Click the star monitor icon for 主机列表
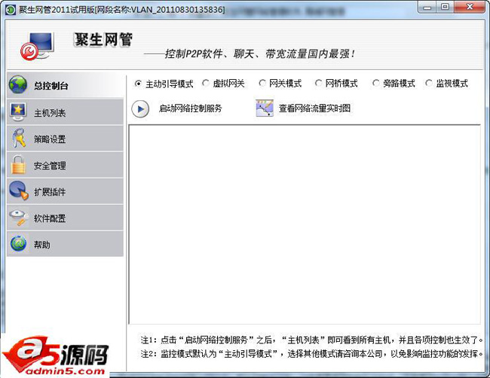Screen dimensions: 490x378 point(18,111)
